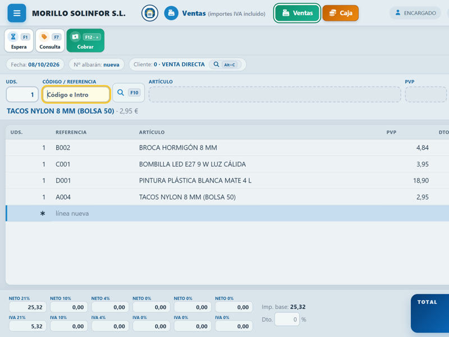Image resolution: width=449 pixels, height=337 pixels.
Task: Click the Fecha 08/10/2026 date field
Action: 35,65
